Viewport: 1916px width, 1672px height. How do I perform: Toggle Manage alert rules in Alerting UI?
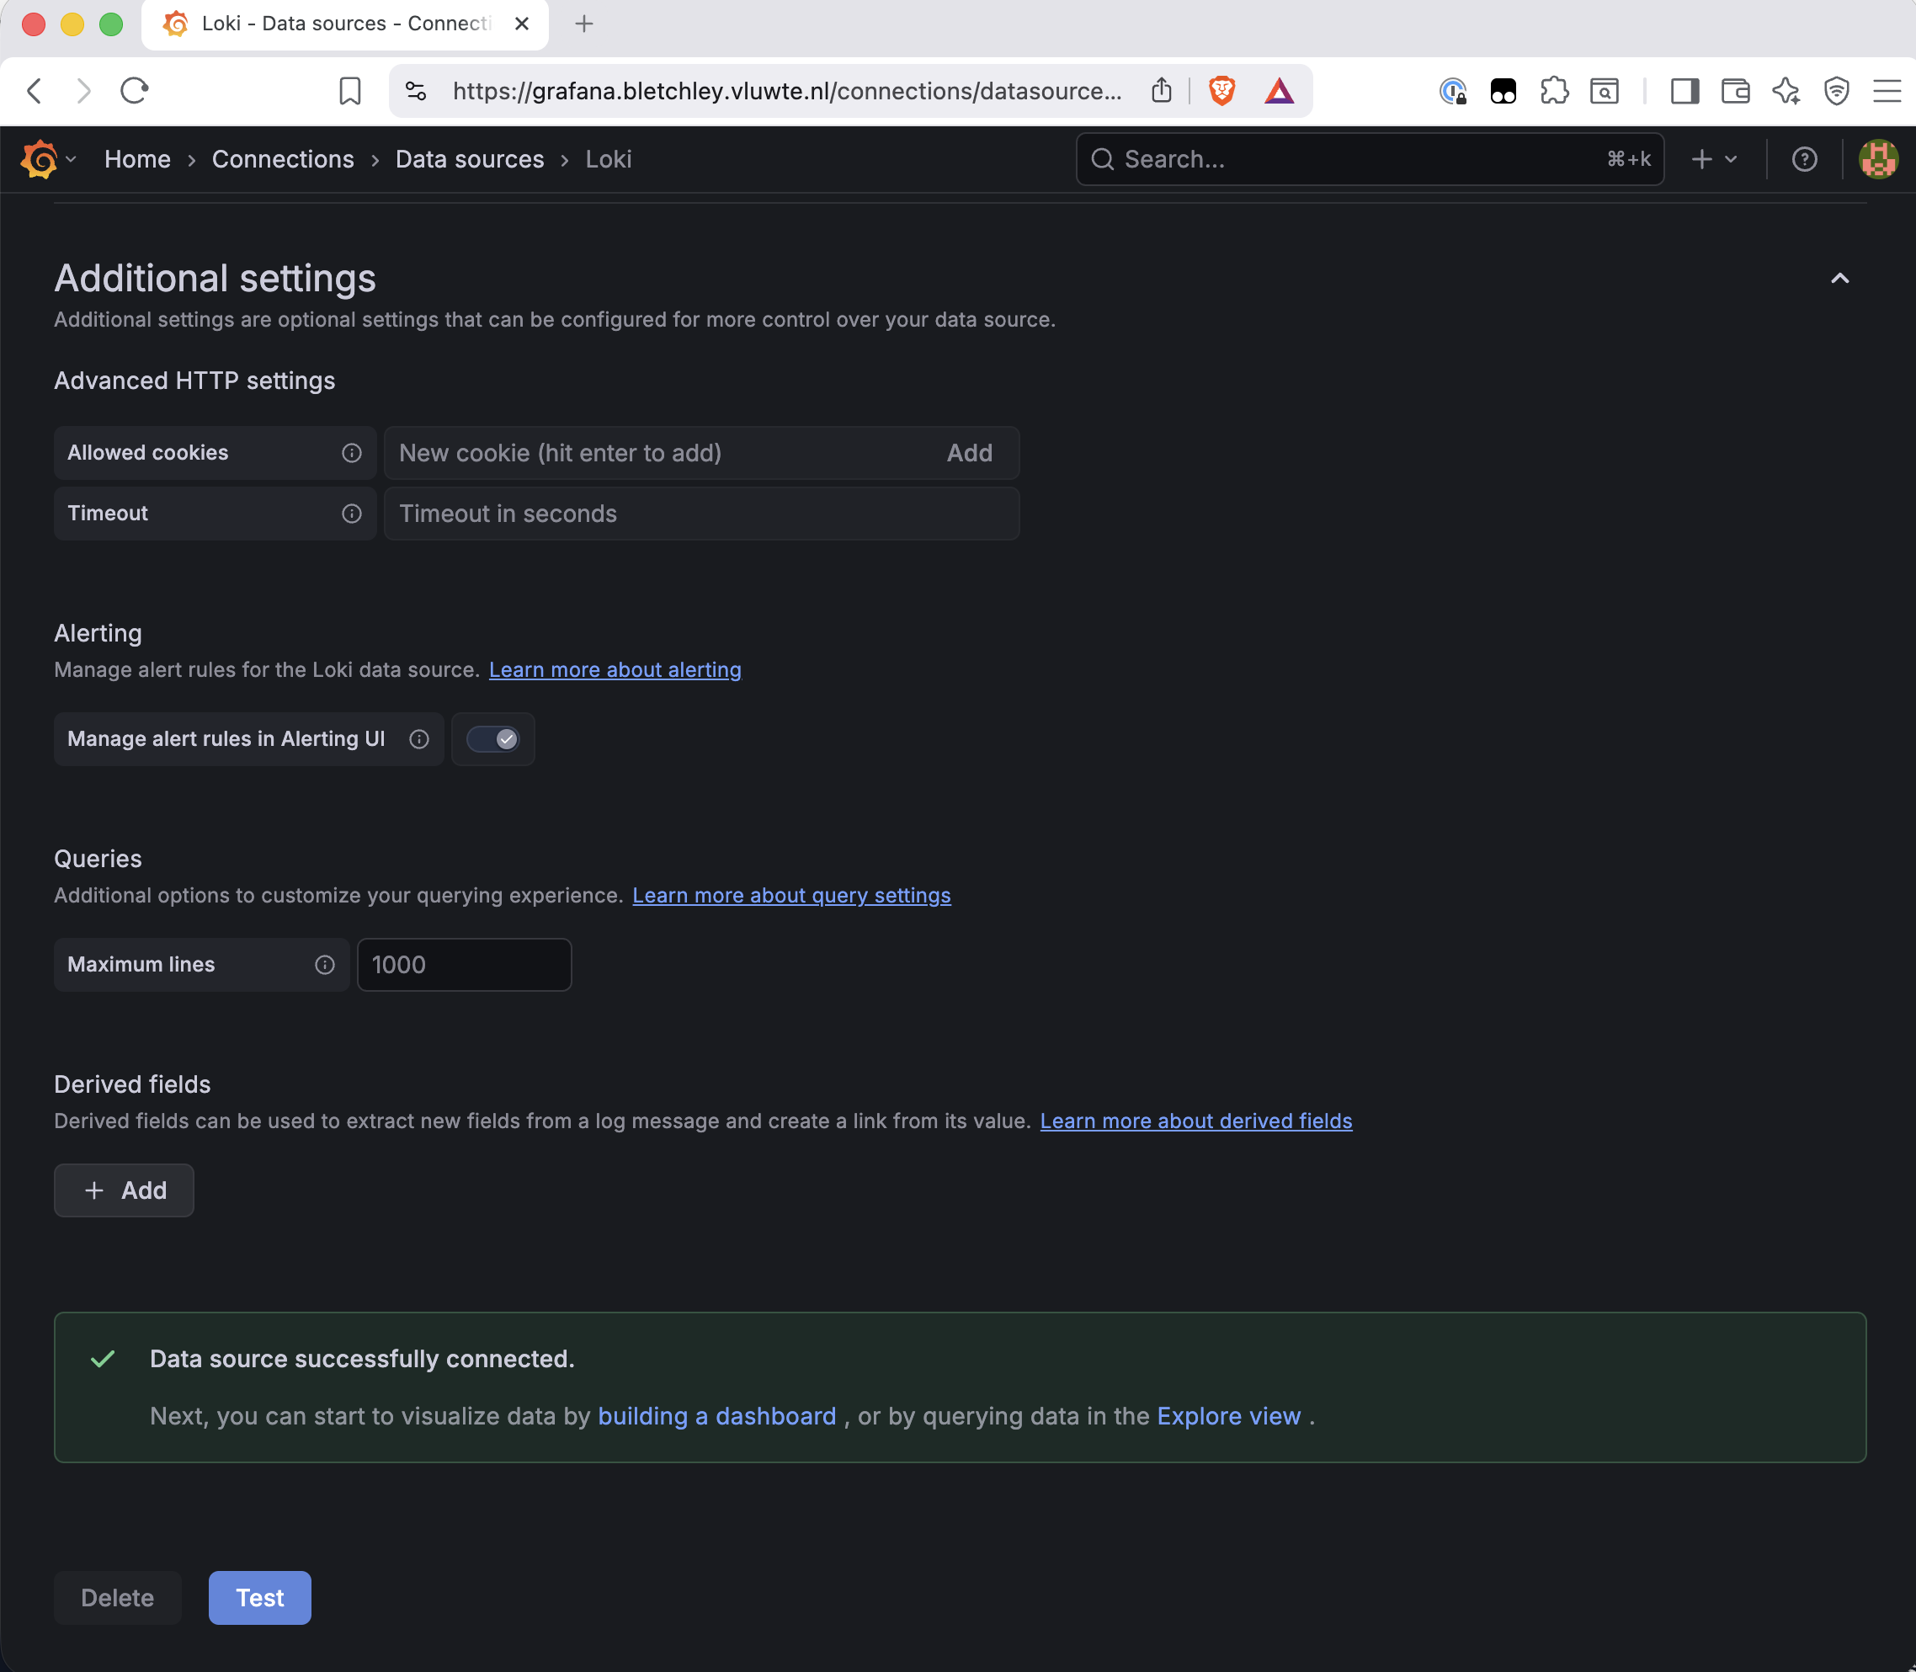[492, 739]
